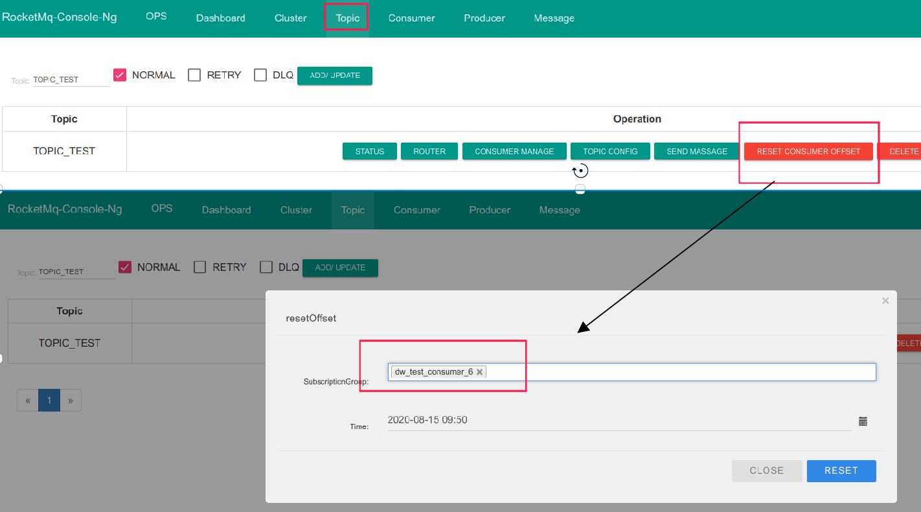Remove the dw_test_consumer_6 tag from SubscriptionGroup
The width and height of the screenshot is (921, 512).
coord(479,372)
